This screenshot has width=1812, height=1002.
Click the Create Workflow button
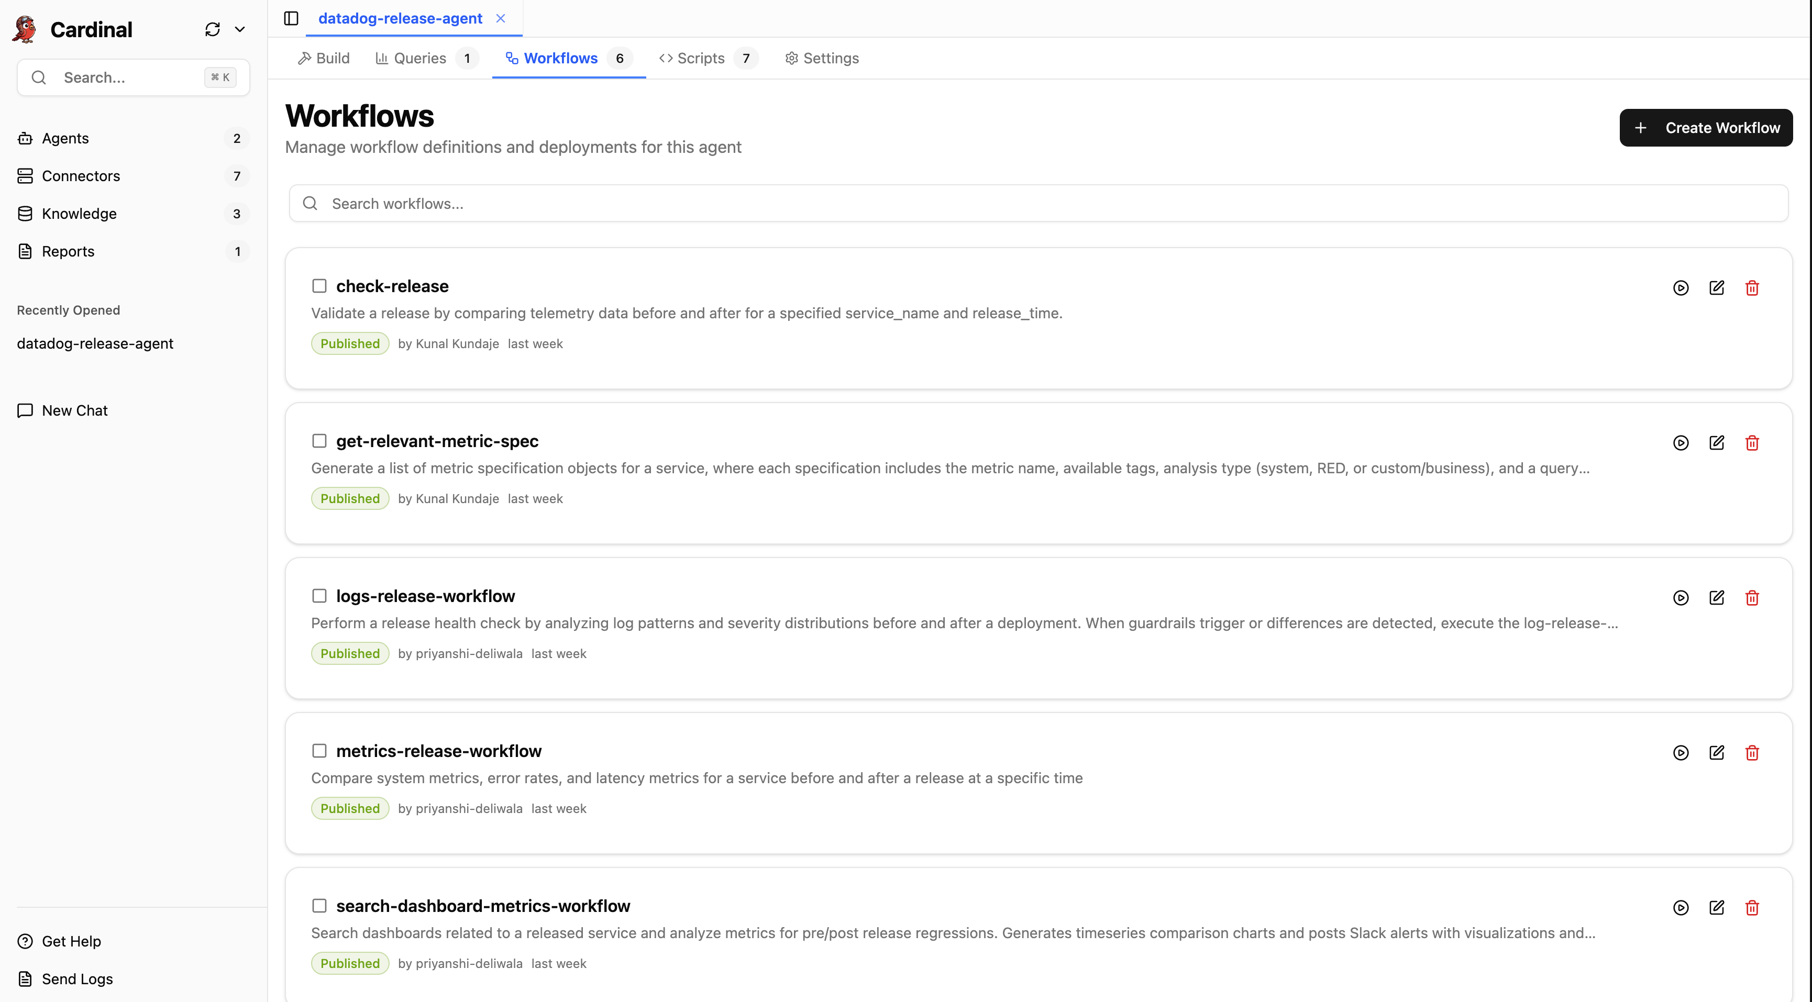pos(1705,127)
